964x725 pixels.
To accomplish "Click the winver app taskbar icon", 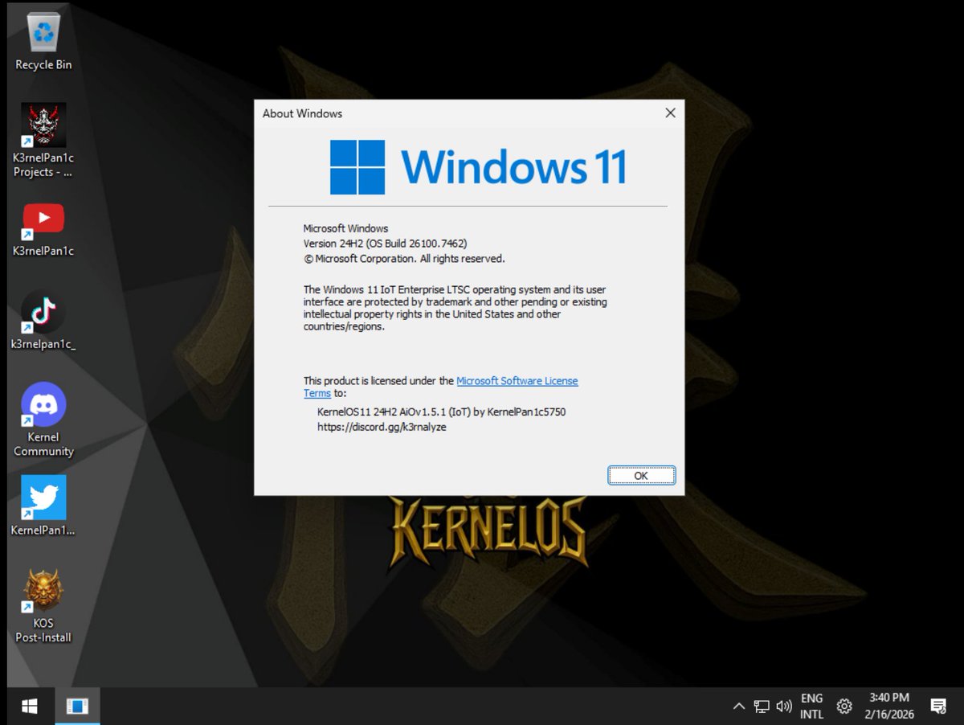I will pos(77,707).
